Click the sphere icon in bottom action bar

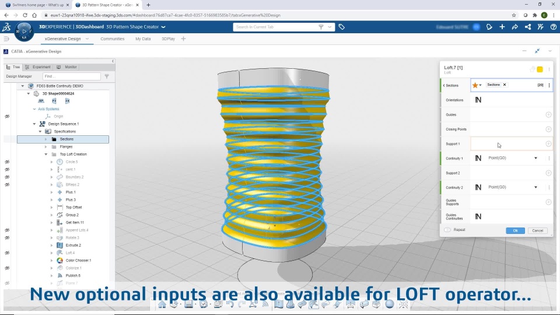pos(390,304)
